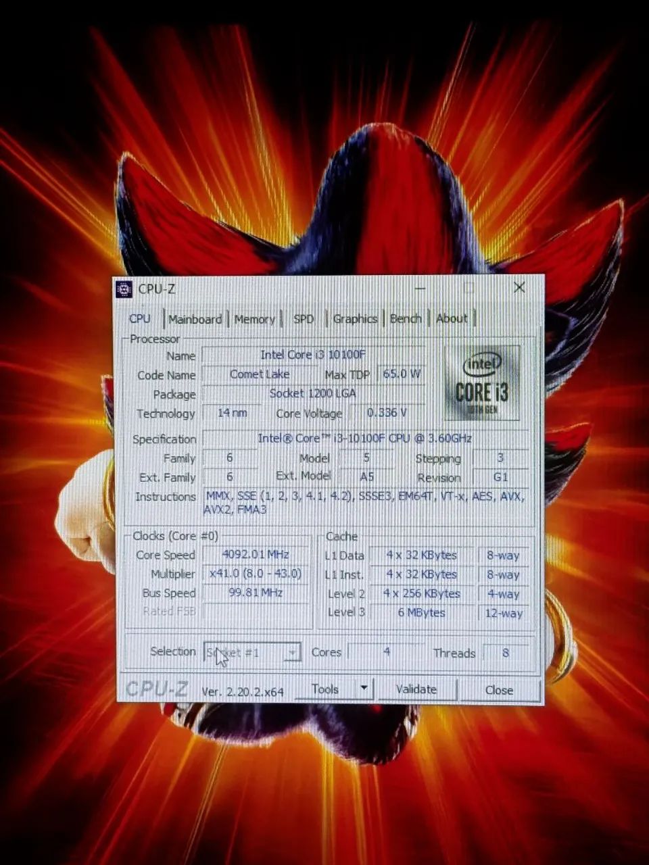Click the Level 2 associativity 4-way
Image resolution: width=649 pixels, height=865 pixels.
tap(504, 594)
